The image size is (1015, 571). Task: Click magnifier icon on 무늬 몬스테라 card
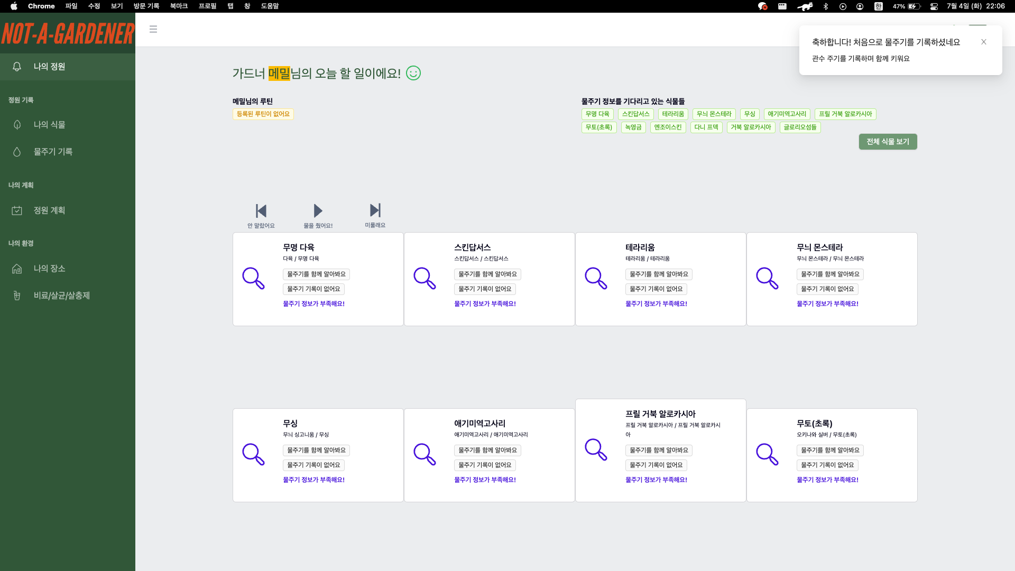(767, 278)
